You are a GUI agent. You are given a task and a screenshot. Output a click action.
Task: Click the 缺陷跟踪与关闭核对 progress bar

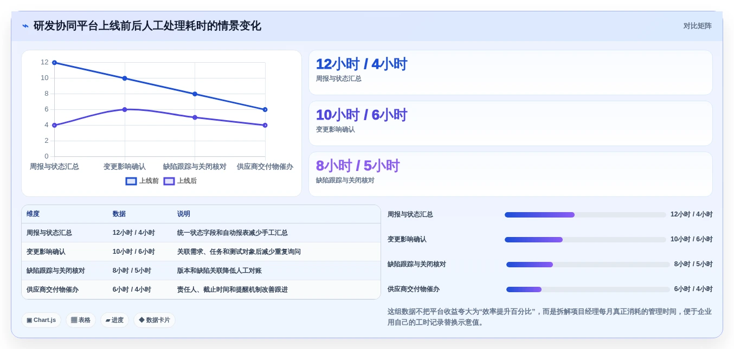tap(588, 265)
